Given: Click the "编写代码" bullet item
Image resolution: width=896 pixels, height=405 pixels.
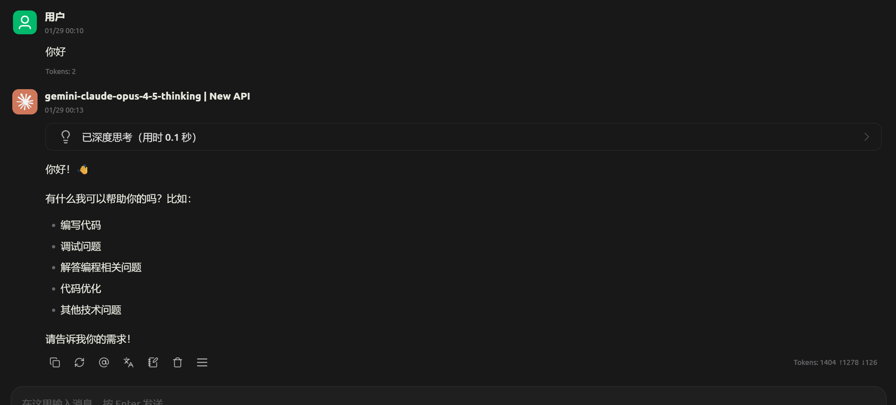Looking at the screenshot, I should [81, 225].
